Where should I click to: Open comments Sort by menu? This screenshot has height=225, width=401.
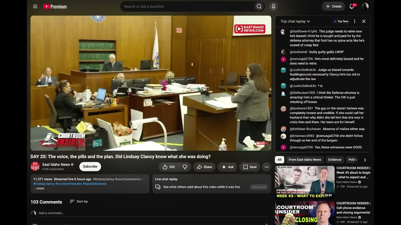pyautogui.click(x=79, y=202)
